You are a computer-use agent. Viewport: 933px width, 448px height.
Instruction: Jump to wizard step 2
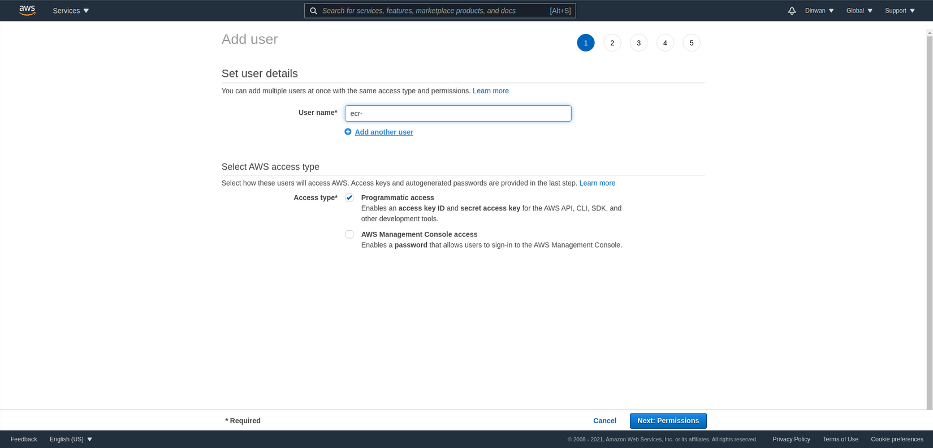[x=612, y=43]
